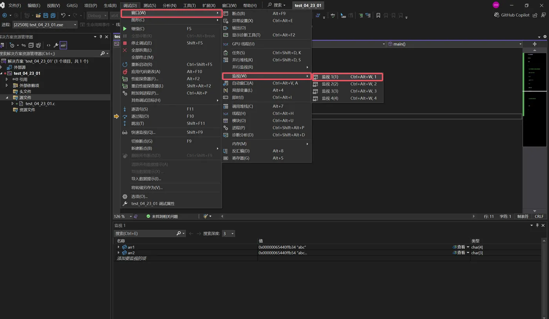Open the search depth (搜索深度) dropdown
Screen dimensions: 549x319
(x=228, y=234)
